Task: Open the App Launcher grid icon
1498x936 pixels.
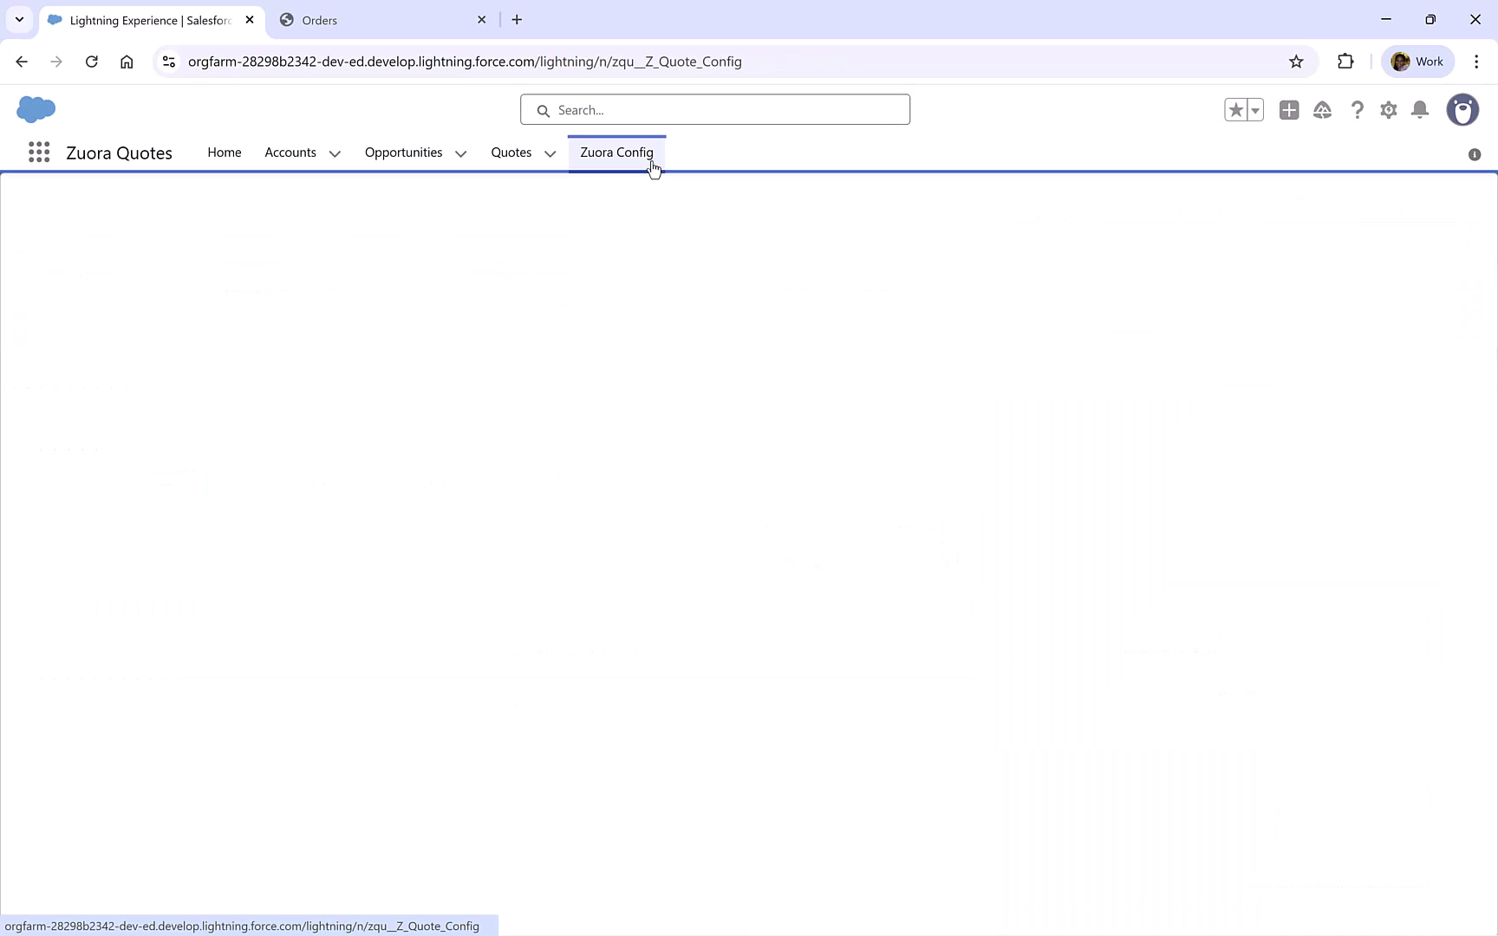Action: click(x=38, y=152)
